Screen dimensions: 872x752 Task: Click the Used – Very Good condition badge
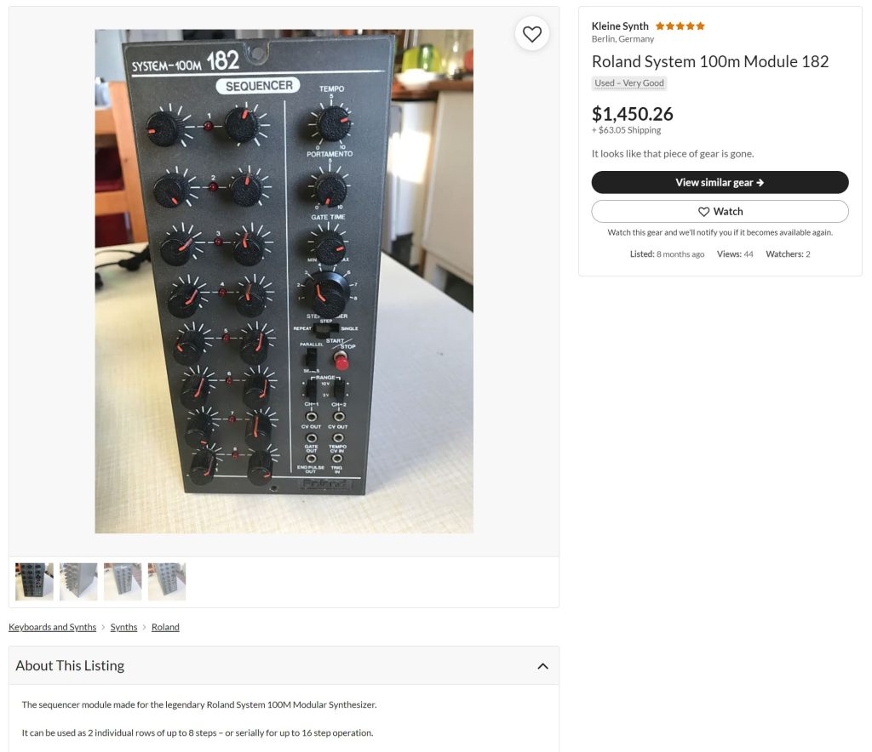(629, 83)
